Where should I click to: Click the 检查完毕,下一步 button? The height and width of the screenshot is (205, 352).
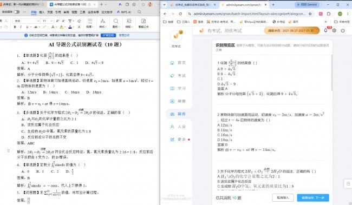pyautogui.click(x=313, y=198)
